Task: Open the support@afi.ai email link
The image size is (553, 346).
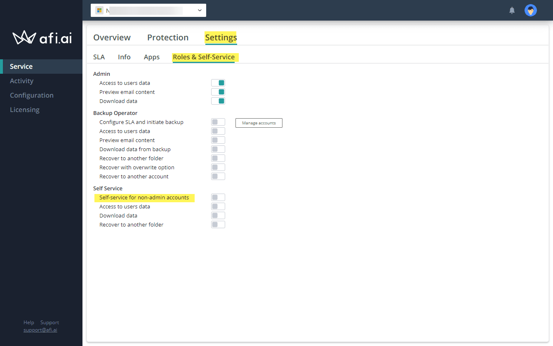Action: [40, 330]
